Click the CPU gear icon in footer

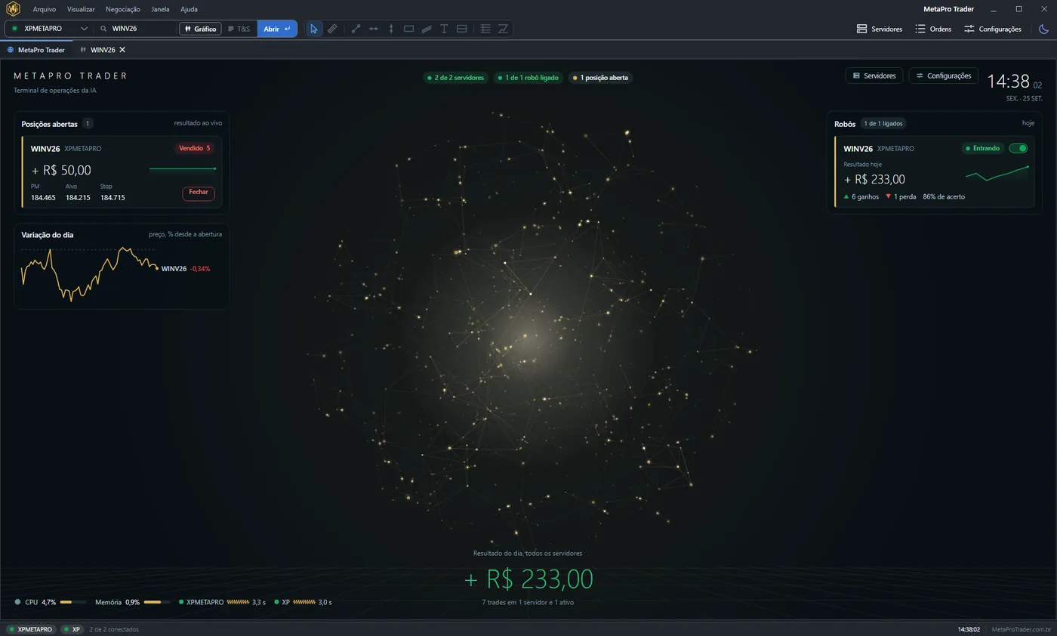point(17,602)
